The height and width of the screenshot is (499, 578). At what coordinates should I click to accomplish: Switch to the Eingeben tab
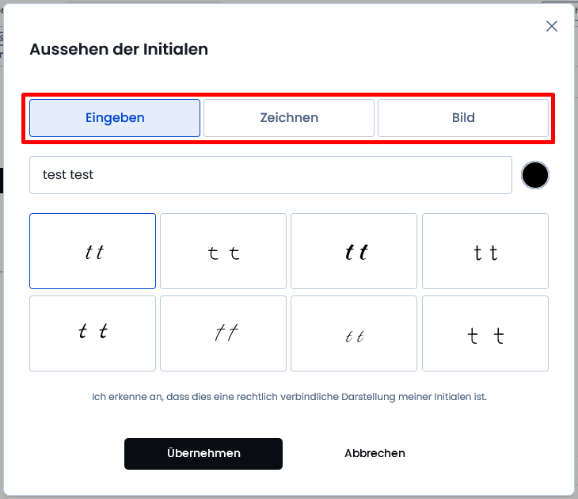click(115, 118)
